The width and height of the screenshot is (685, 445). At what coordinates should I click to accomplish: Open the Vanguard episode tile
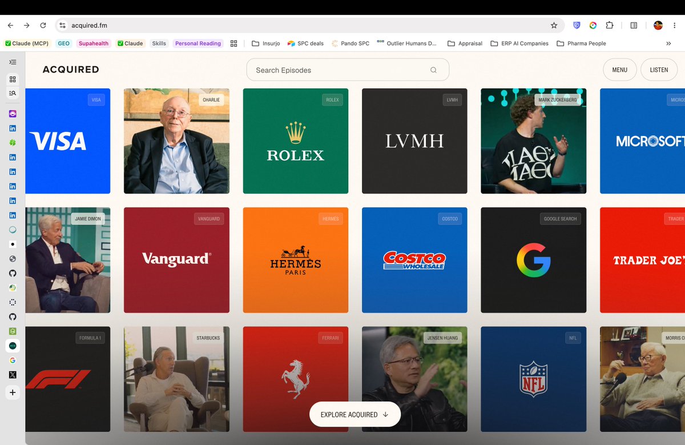[x=176, y=260]
